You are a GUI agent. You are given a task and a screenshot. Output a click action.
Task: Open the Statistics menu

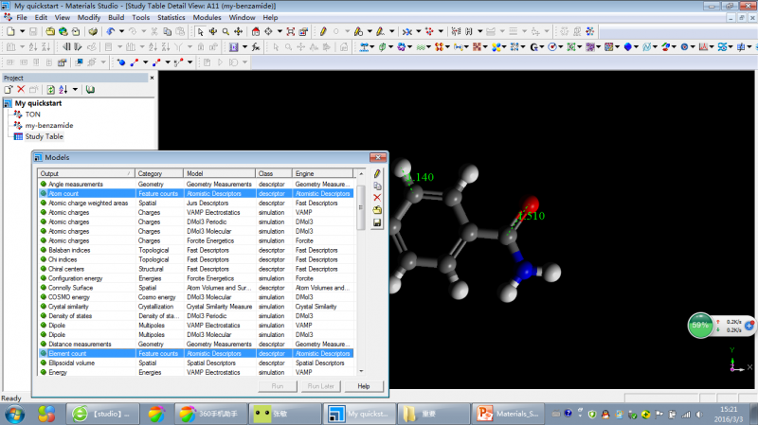(x=171, y=17)
